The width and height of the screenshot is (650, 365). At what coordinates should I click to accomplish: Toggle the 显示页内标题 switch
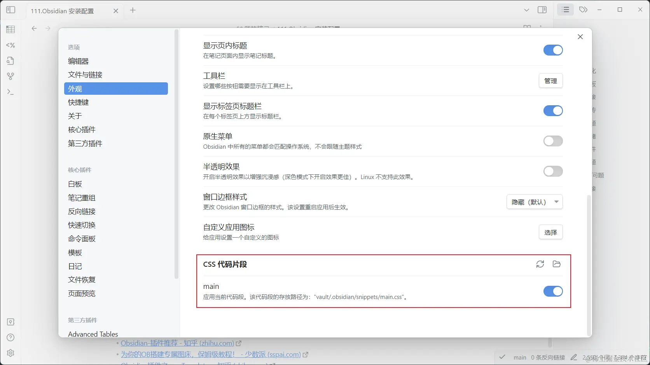click(553, 50)
